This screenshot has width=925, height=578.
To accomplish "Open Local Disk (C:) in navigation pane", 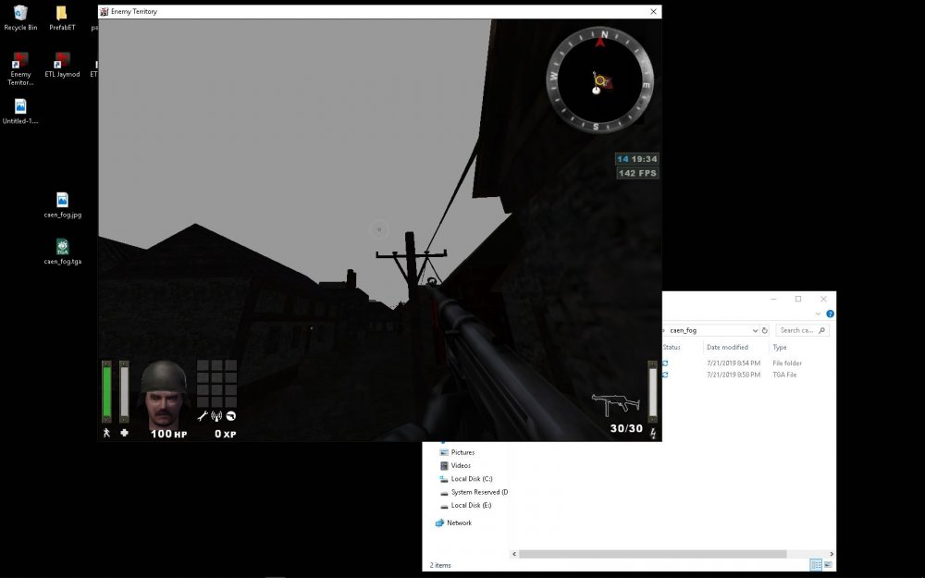I will point(465,479).
